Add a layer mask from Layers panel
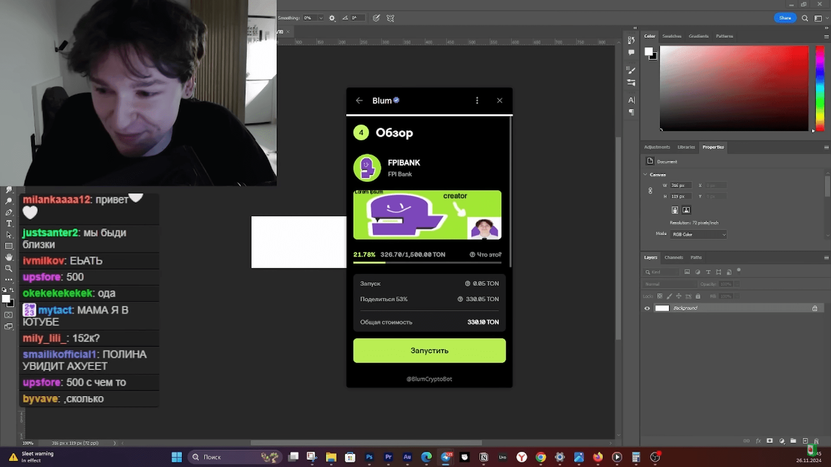 (770, 441)
